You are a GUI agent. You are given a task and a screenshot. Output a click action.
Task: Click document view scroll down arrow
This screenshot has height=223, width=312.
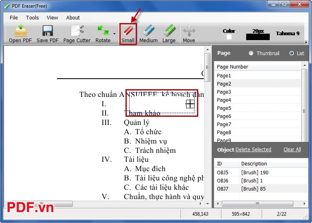(208, 204)
